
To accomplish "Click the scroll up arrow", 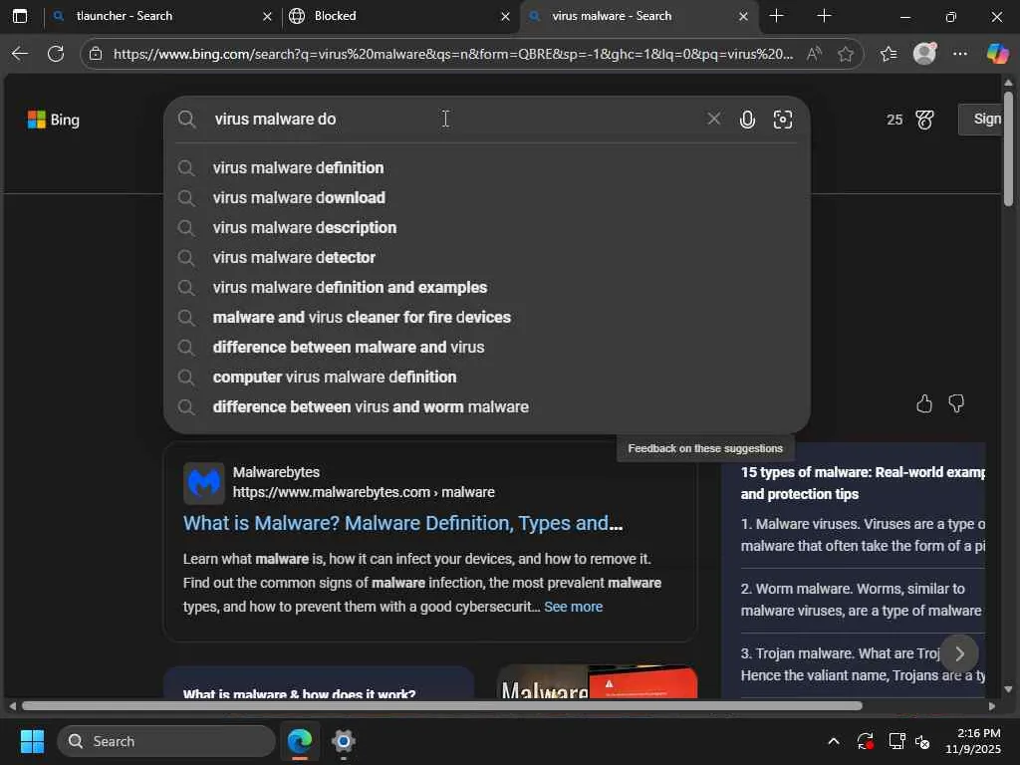I will pyautogui.click(x=1008, y=83).
